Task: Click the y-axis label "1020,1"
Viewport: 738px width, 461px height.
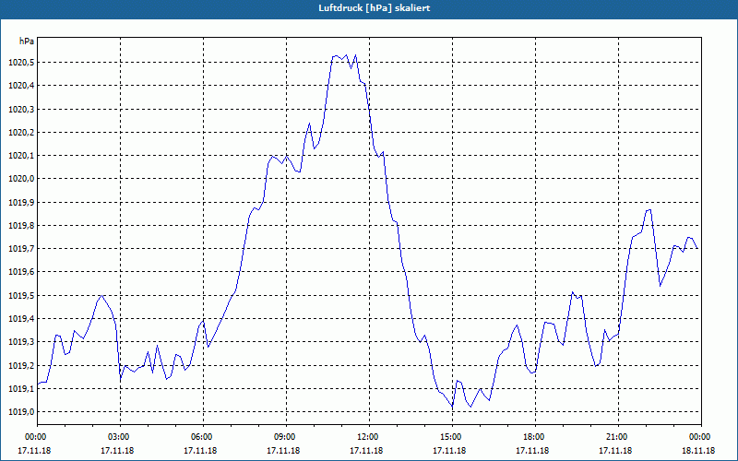Action: point(21,156)
